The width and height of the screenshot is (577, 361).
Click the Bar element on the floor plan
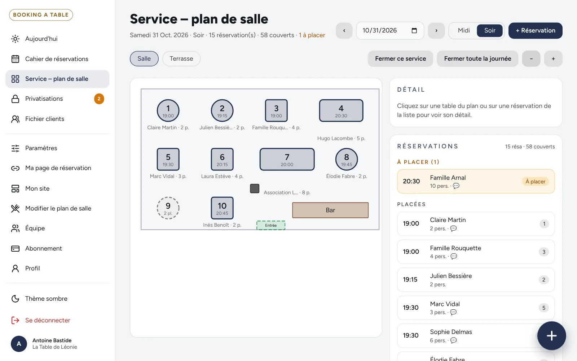click(x=330, y=210)
